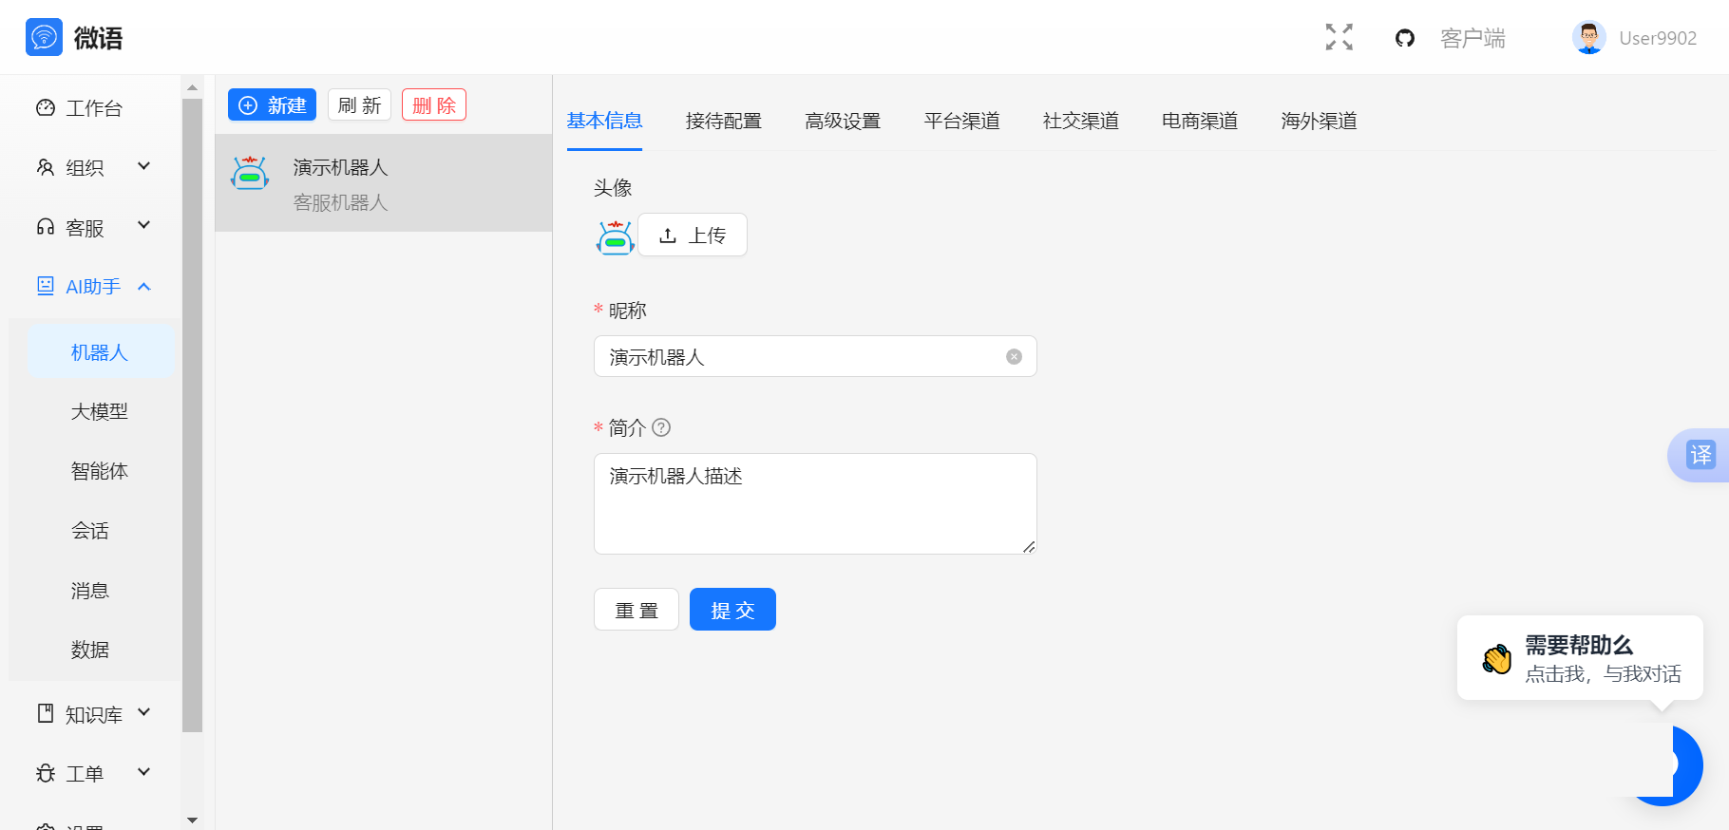Click the User9902 avatar picture
Image resolution: width=1729 pixels, height=830 pixels.
pos(1588,38)
